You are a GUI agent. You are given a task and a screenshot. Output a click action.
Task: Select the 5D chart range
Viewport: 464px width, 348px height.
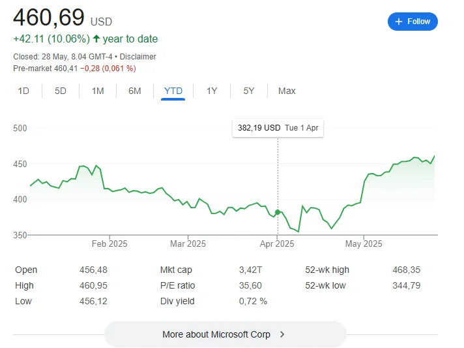[61, 91]
